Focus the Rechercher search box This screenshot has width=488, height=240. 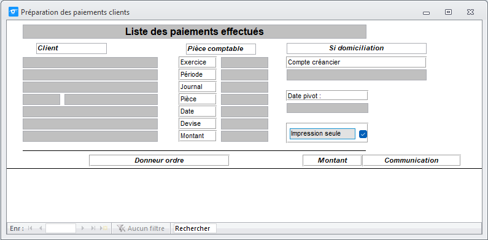pos(195,228)
